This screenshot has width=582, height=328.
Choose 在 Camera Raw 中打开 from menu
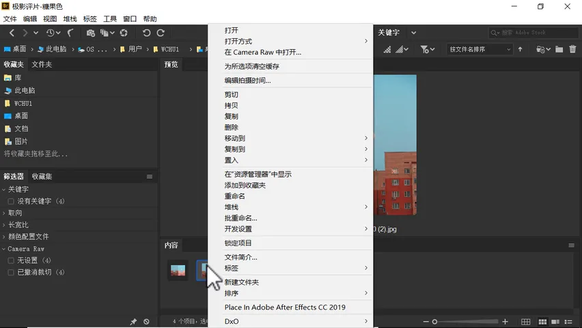263,53
